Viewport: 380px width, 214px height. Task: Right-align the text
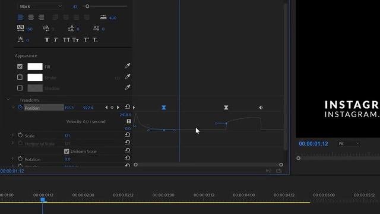coord(41,17)
